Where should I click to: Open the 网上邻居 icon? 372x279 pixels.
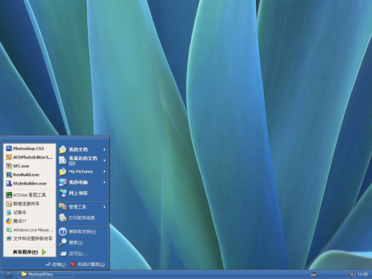[x=63, y=193]
